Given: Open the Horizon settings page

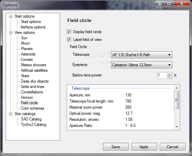Looking at the screenshot, I should click(27, 97).
